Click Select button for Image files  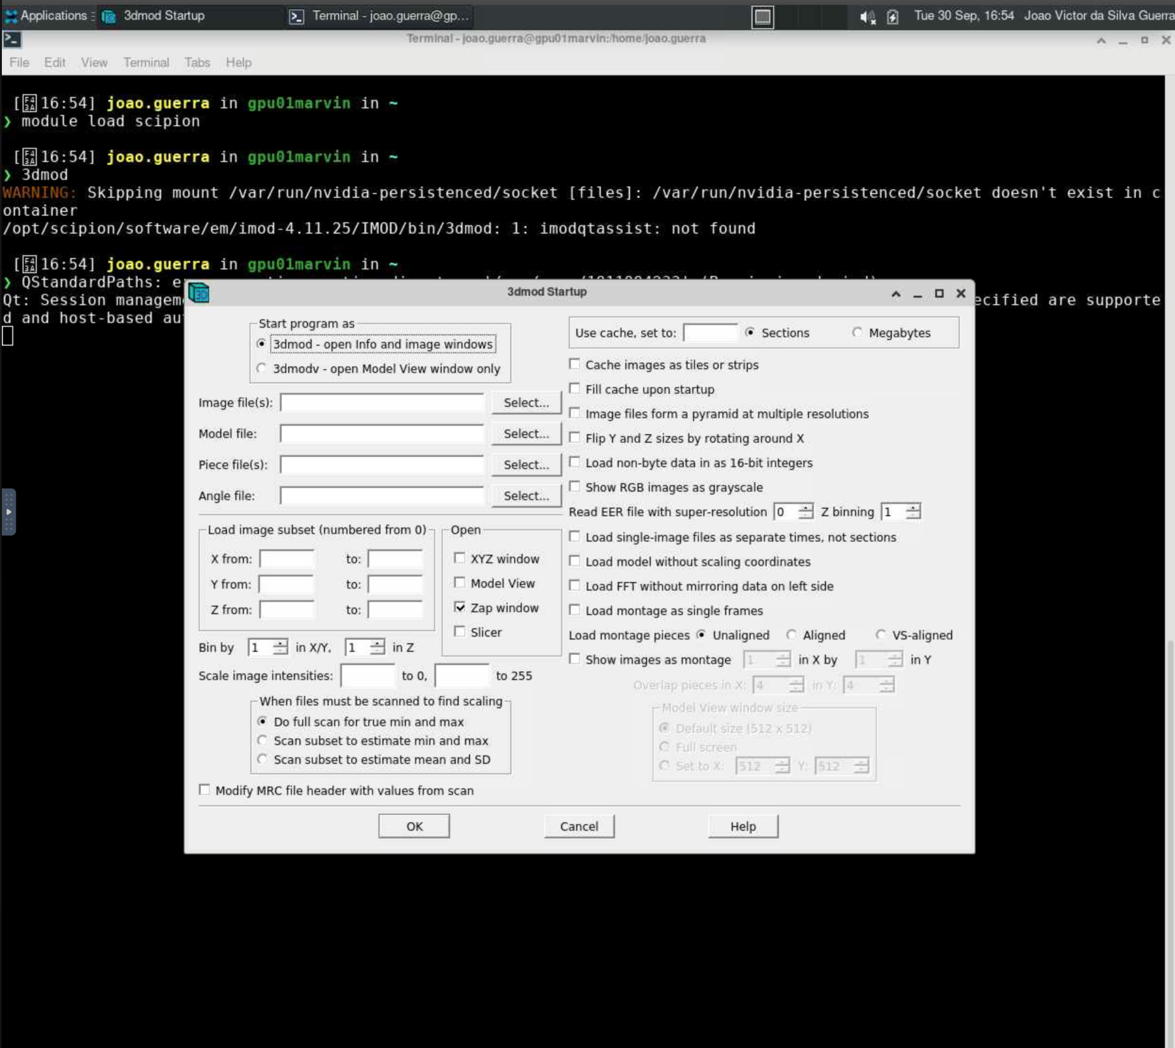pos(525,402)
